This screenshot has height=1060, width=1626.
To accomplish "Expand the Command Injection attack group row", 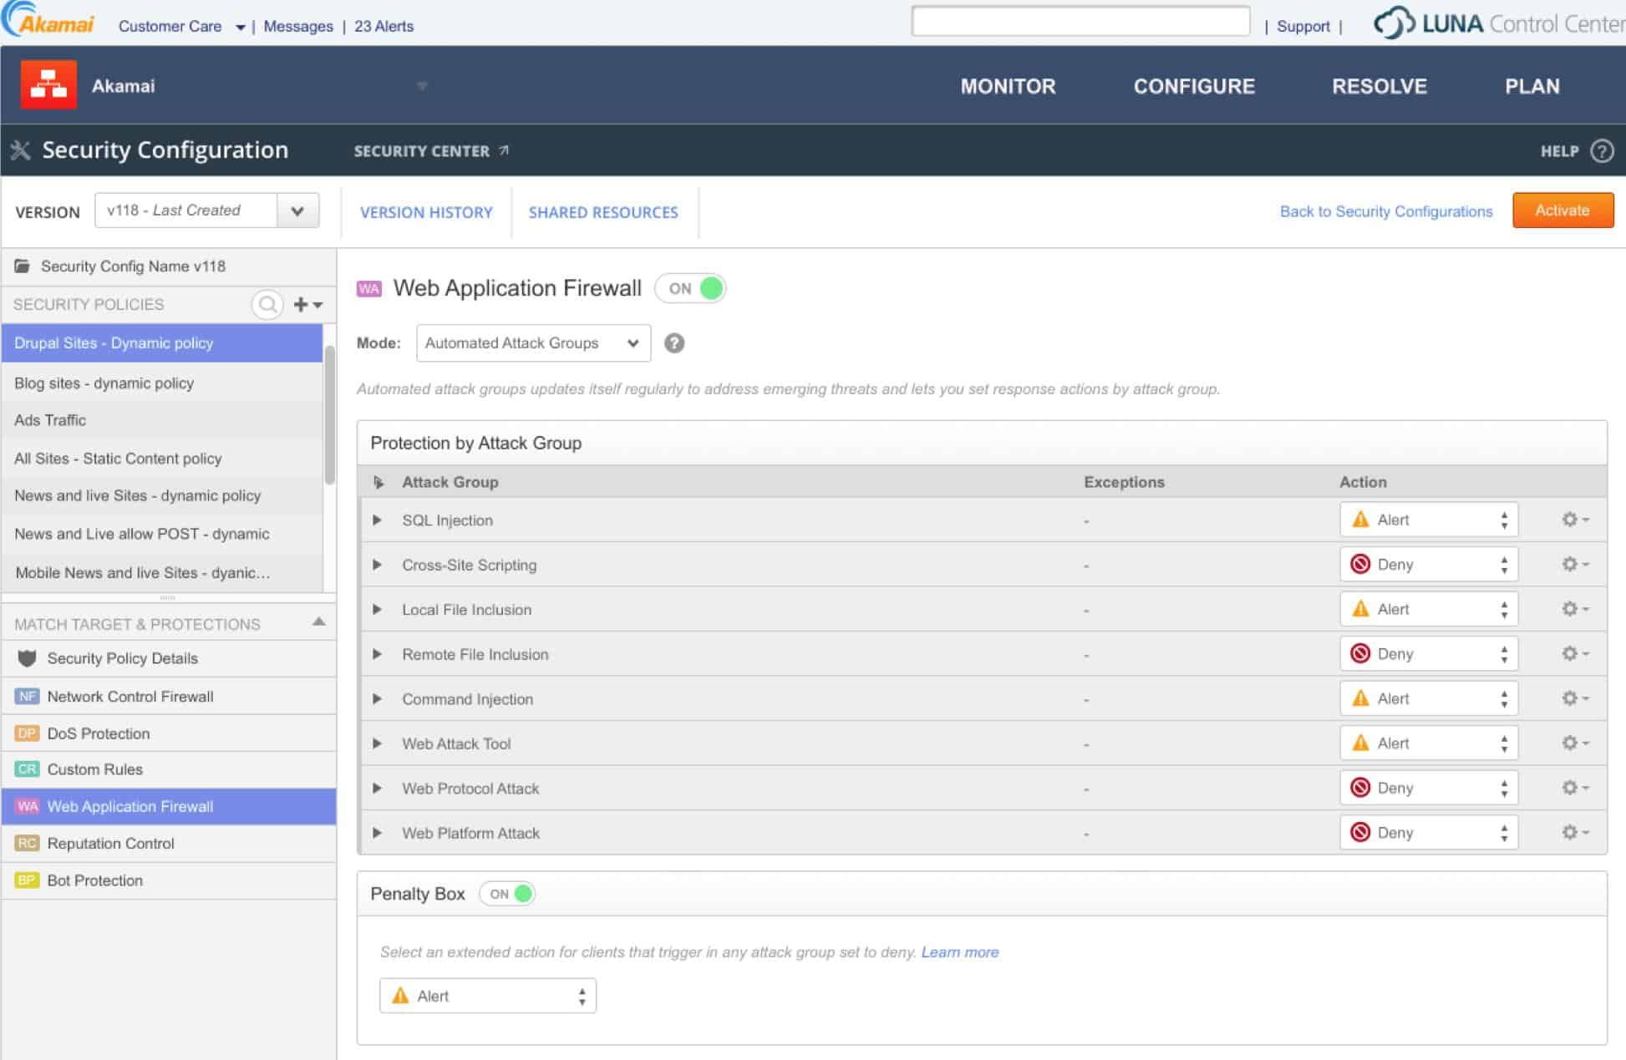I will (x=377, y=698).
